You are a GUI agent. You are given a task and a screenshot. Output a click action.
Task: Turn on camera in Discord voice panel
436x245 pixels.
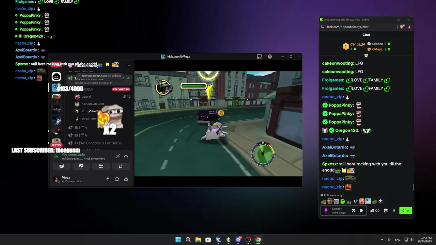(62, 166)
